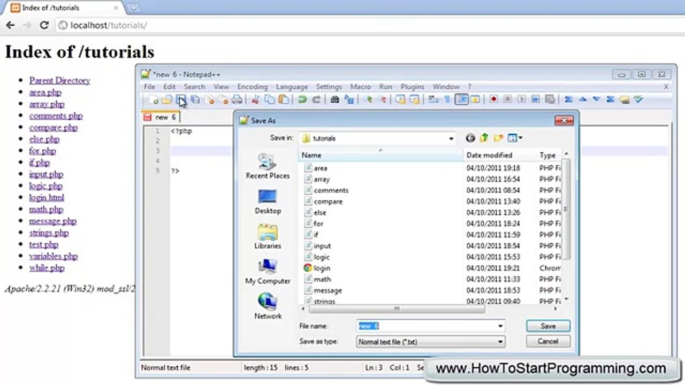Click the Zoom In icon in Notepad++
The image size is (685, 385).
[x=368, y=99]
